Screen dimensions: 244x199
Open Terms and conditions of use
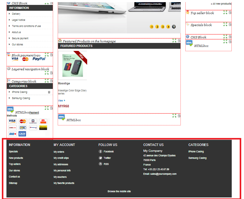point(26,26)
